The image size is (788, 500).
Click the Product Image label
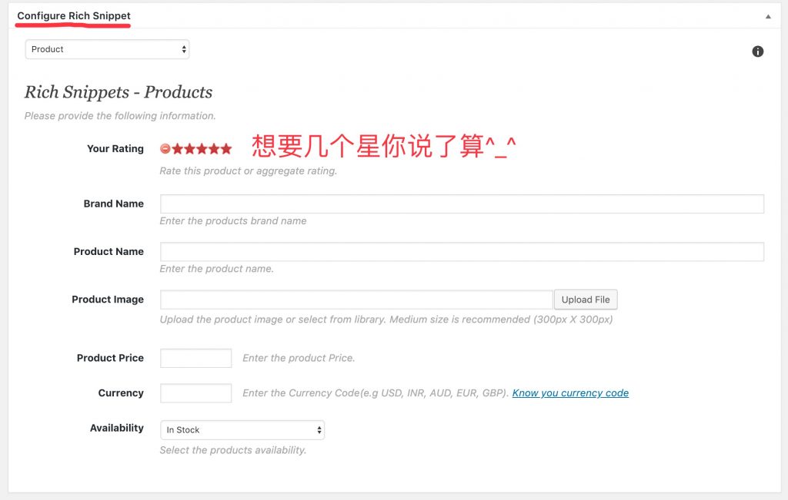108,300
